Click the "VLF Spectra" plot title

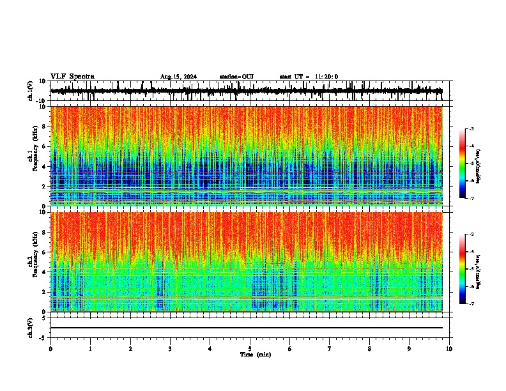point(72,77)
